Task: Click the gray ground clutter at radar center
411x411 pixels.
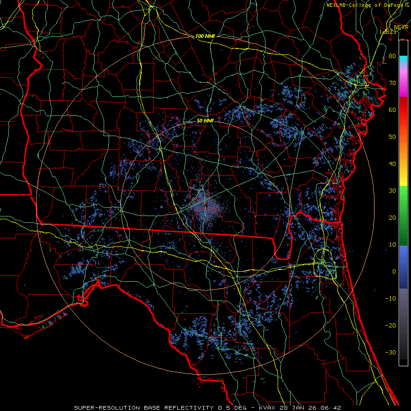Action: [206, 206]
